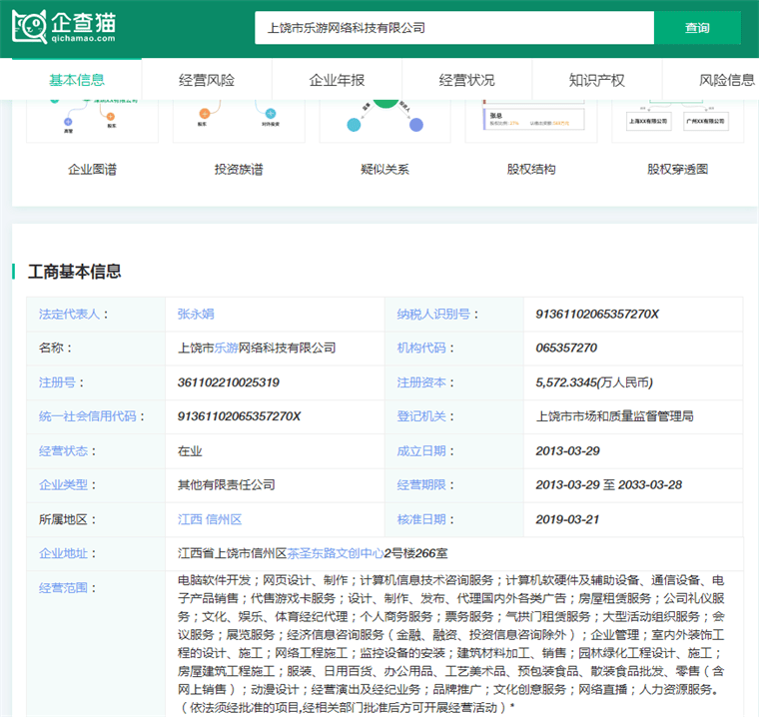Image resolution: width=759 pixels, height=717 pixels.
Task: Switch to the 经营风险 tab
Action: pos(207,80)
